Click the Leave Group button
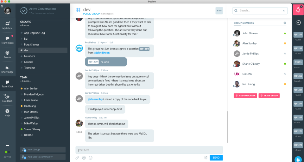Screen dimensions: 304x162 coord(269,95)
